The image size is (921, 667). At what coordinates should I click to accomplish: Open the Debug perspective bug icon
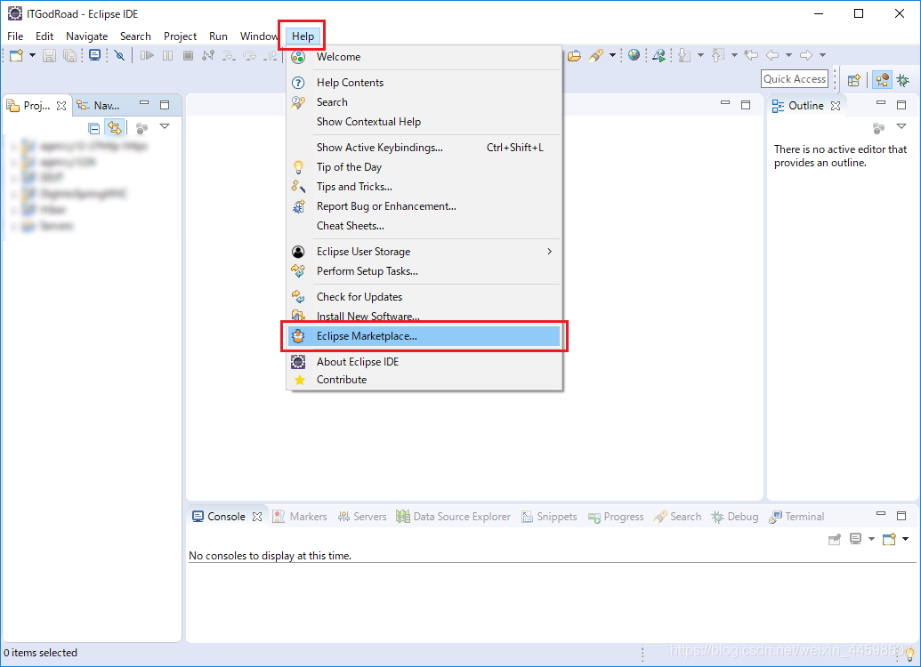pos(903,80)
